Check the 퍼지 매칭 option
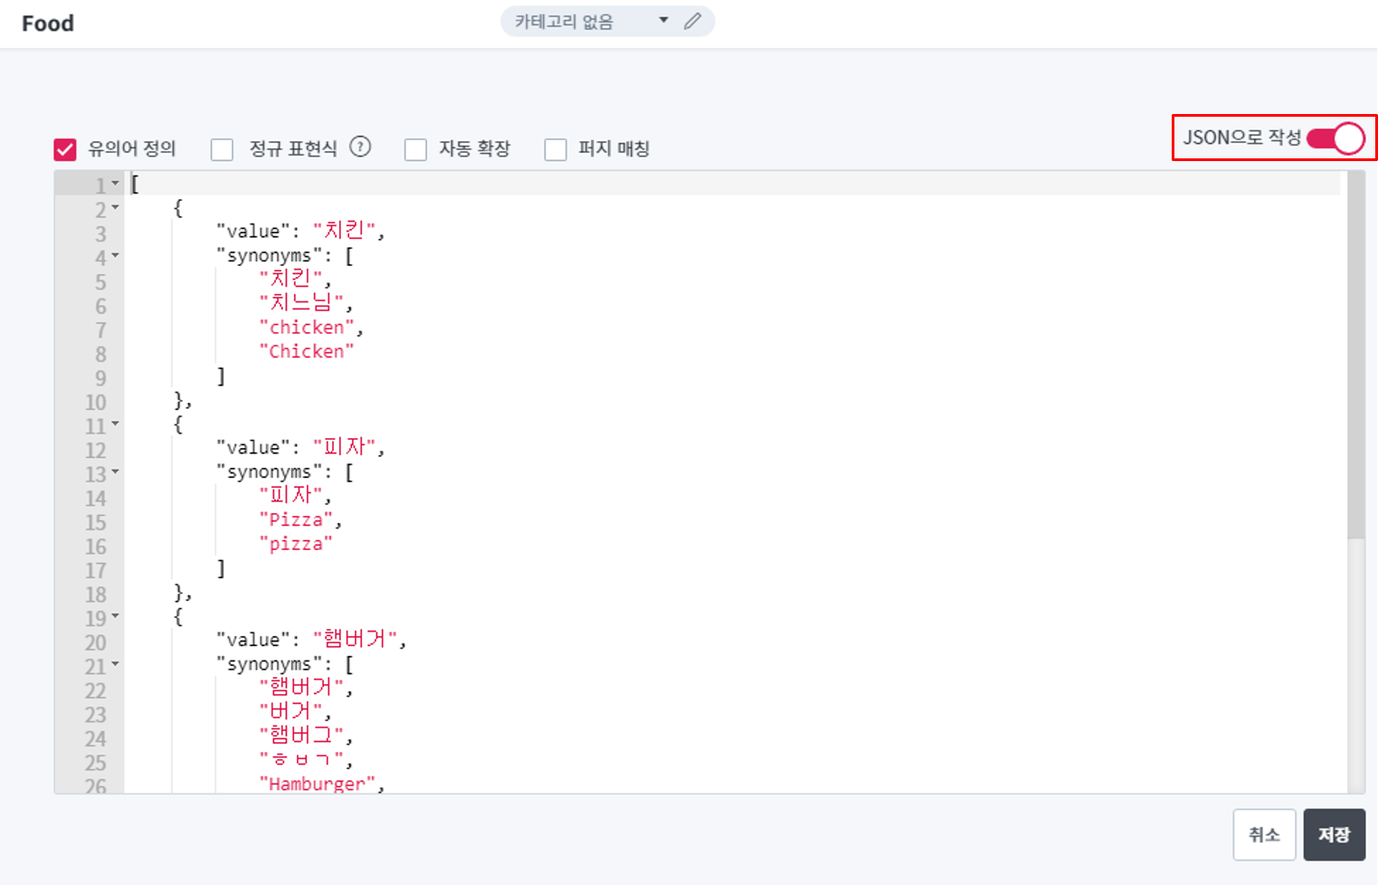Image resolution: width=1378 pixels, height=885 pixels. (556, 149)
